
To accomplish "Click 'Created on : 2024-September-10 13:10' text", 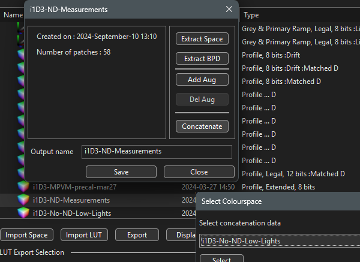I will click(97, 37).
